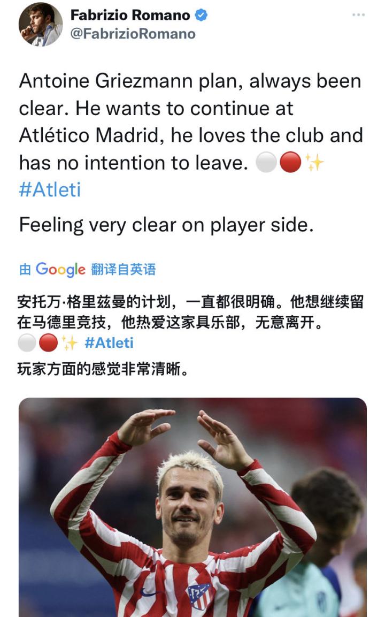This screenshot has height=617, width=385.
Task: Click the Google logo in translation credit
Action: tap(60, 270)
